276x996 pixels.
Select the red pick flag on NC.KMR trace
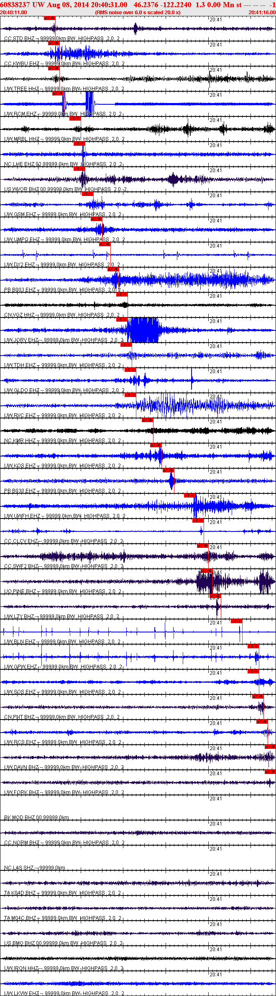[147, 420]
